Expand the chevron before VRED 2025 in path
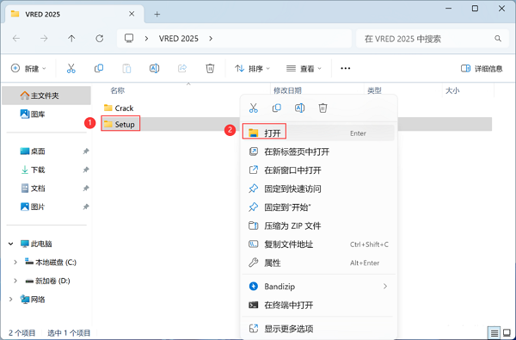 (x=146, y=39)
